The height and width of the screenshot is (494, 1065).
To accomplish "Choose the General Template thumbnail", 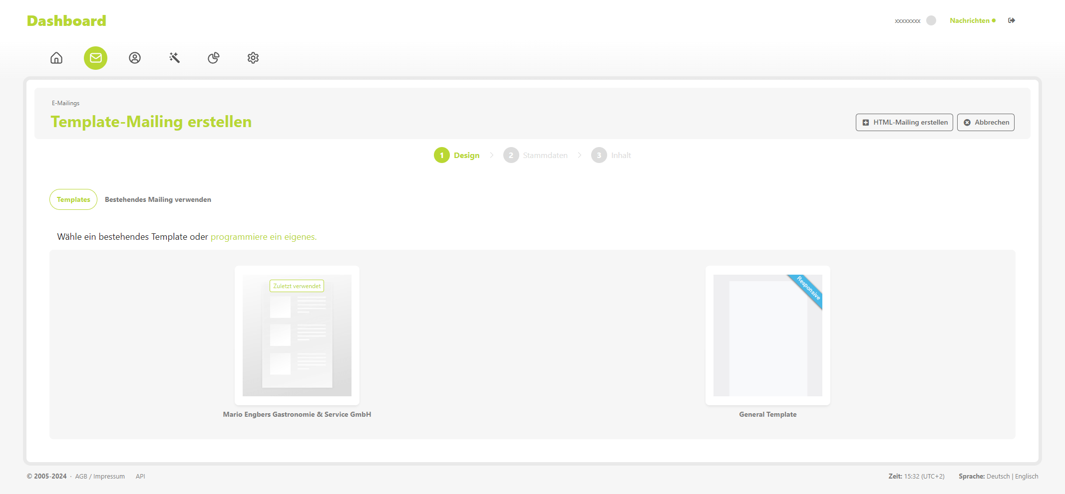I will click(767, 335).
